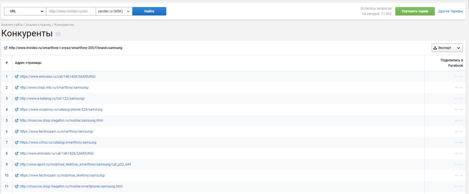Open the cifrus.ru catalog smartfony link

pos(58,142)
